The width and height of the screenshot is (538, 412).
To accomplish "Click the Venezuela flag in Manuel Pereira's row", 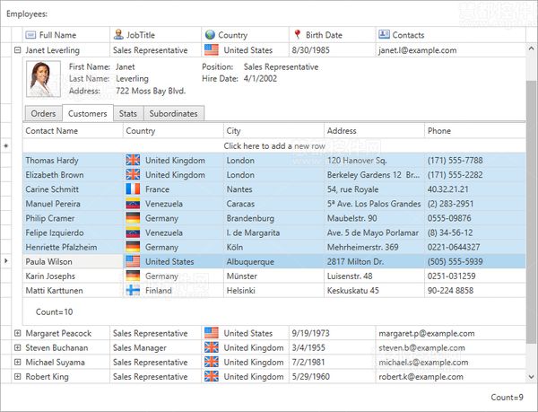I will click(x=133, y=204).
